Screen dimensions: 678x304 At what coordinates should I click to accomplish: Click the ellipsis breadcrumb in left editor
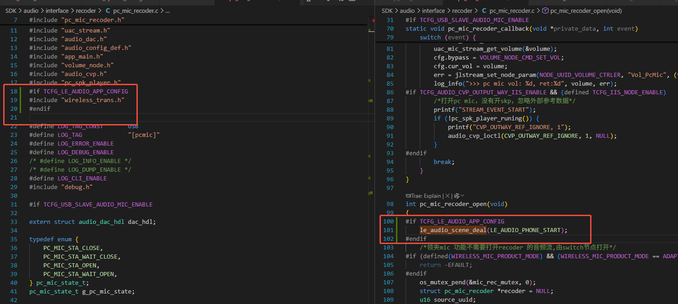pos(167,11)
